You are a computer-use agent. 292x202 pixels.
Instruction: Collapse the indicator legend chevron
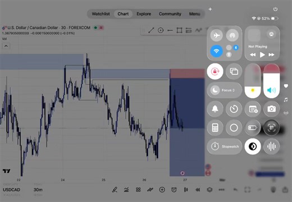[x=6, y=46]
